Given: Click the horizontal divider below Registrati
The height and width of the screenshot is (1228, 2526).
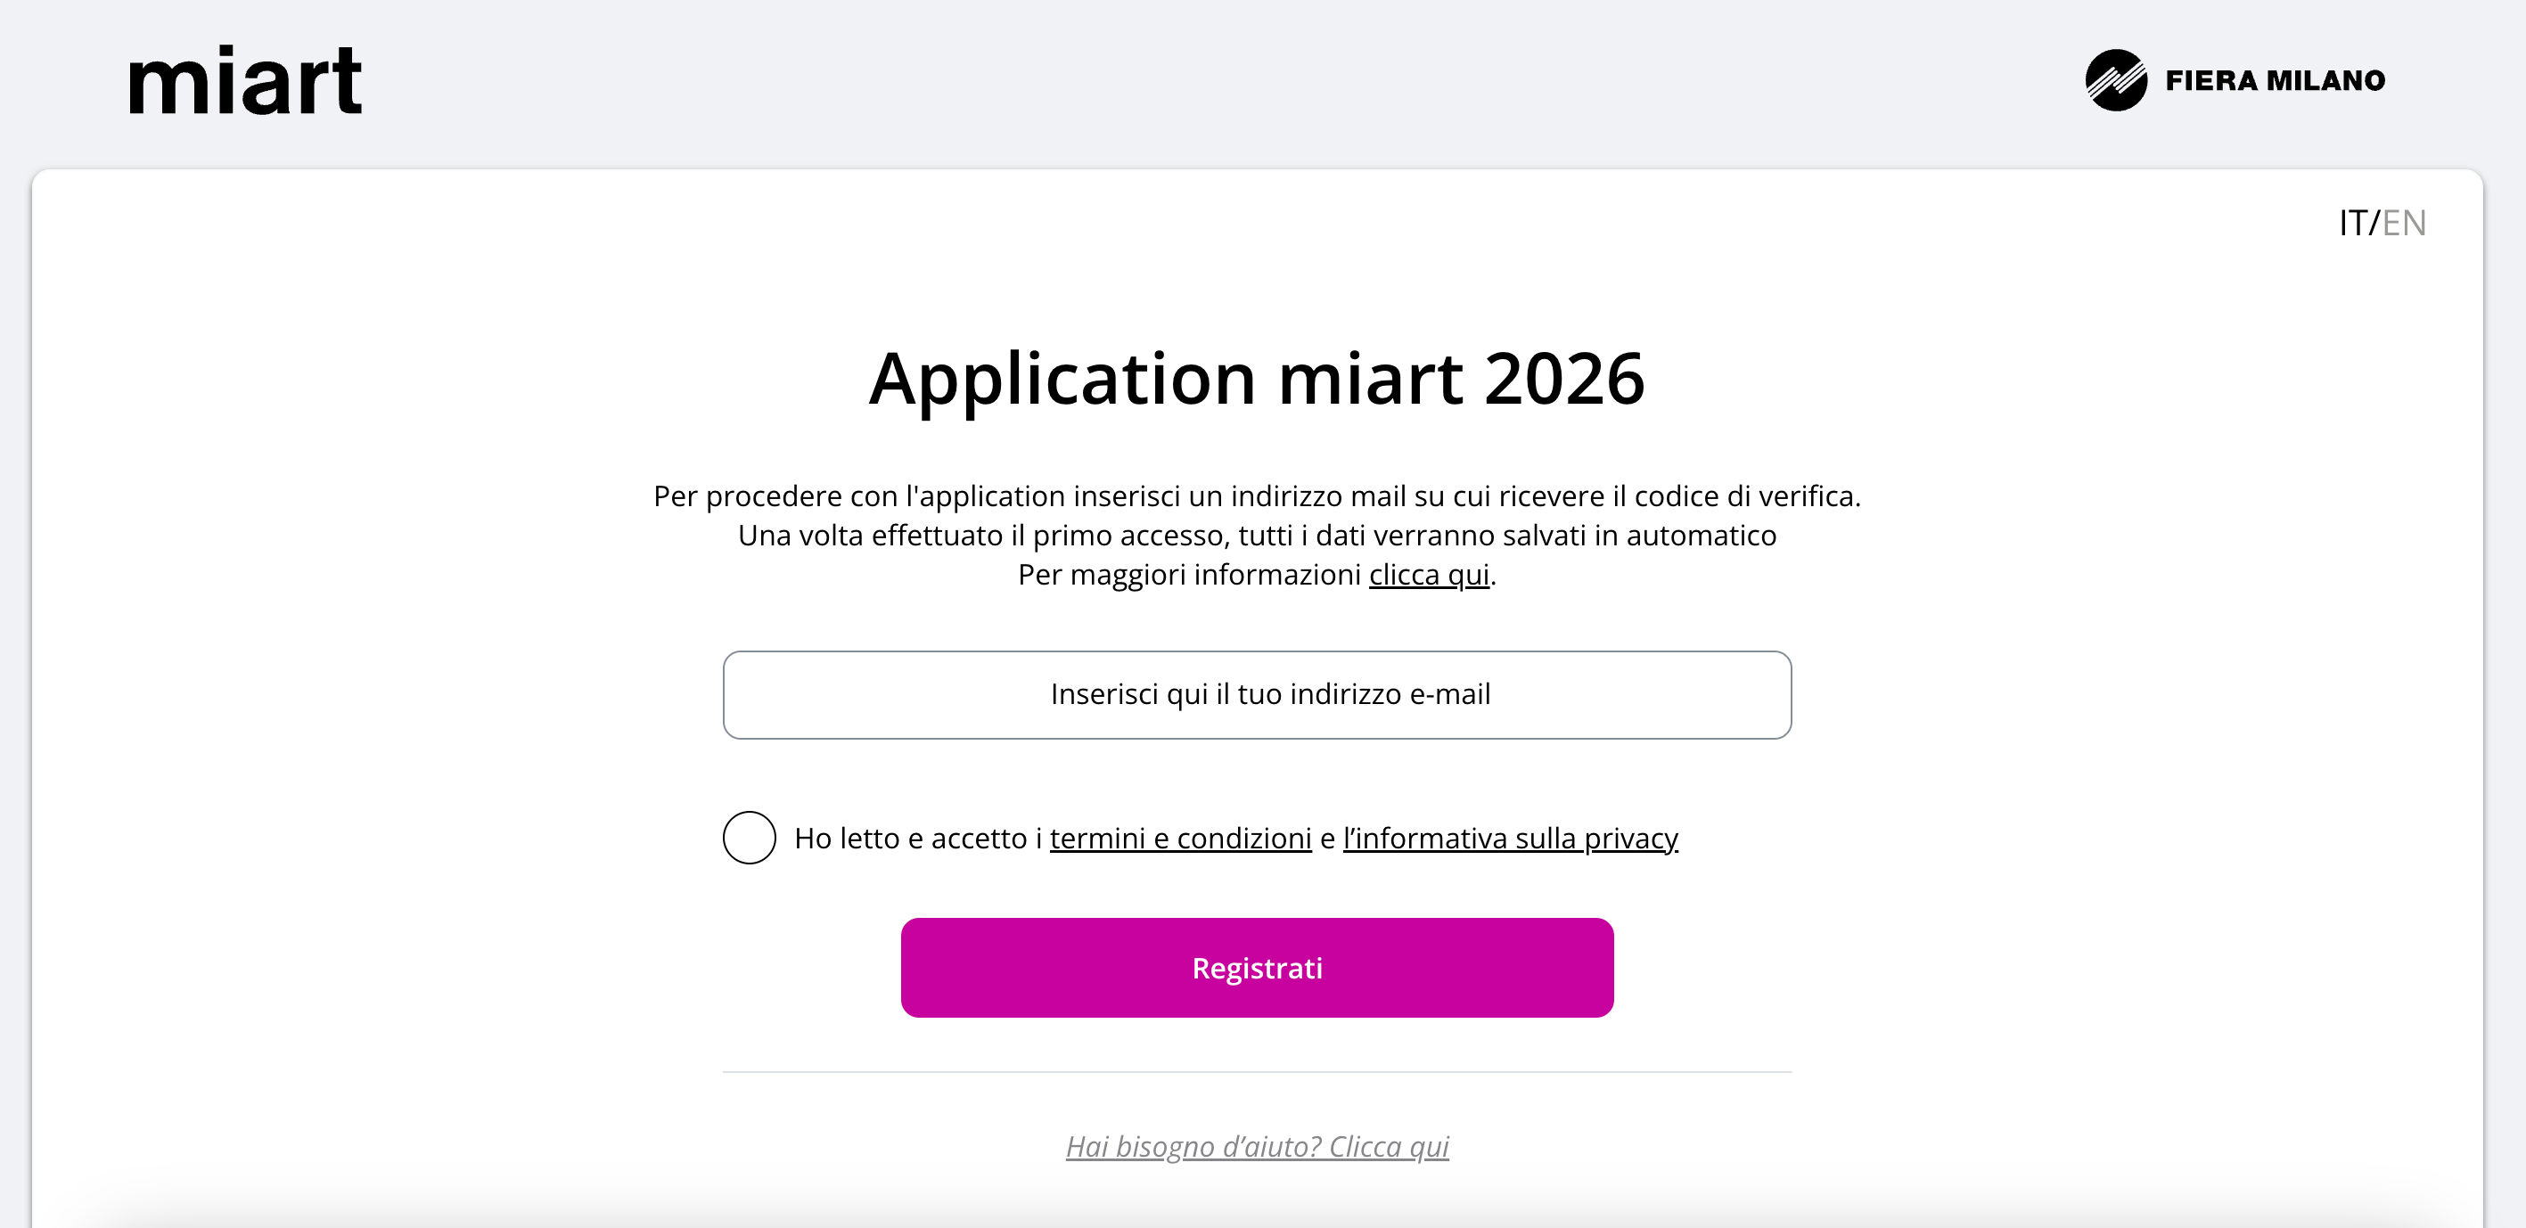Looking at the screenshot, I should [1257, 1072].
